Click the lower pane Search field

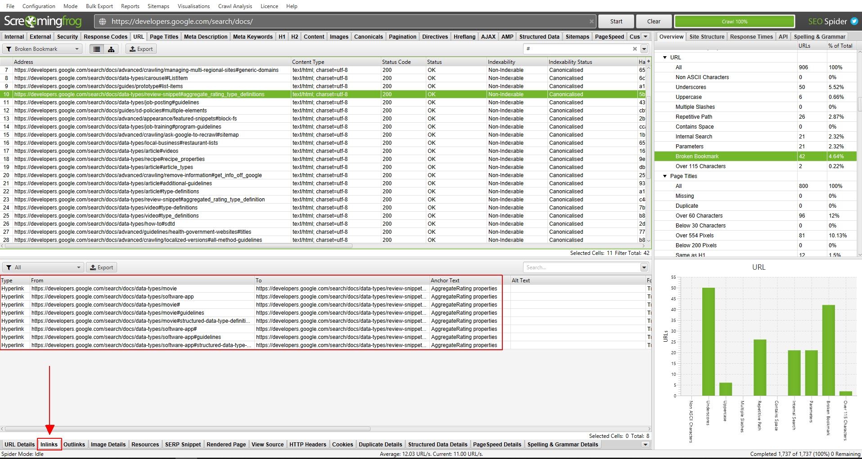581,267
